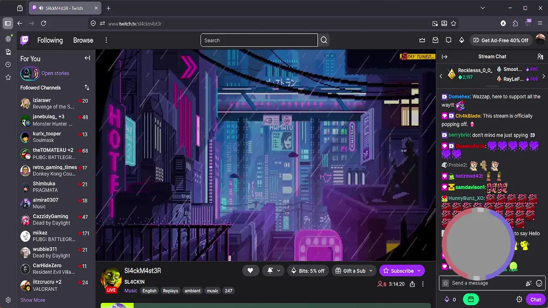Click the purple Chat send button
Image resolution: width=548 pixels, height=308 pixels.
coord(535,299)
